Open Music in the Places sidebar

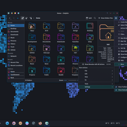tap(16, 38)
